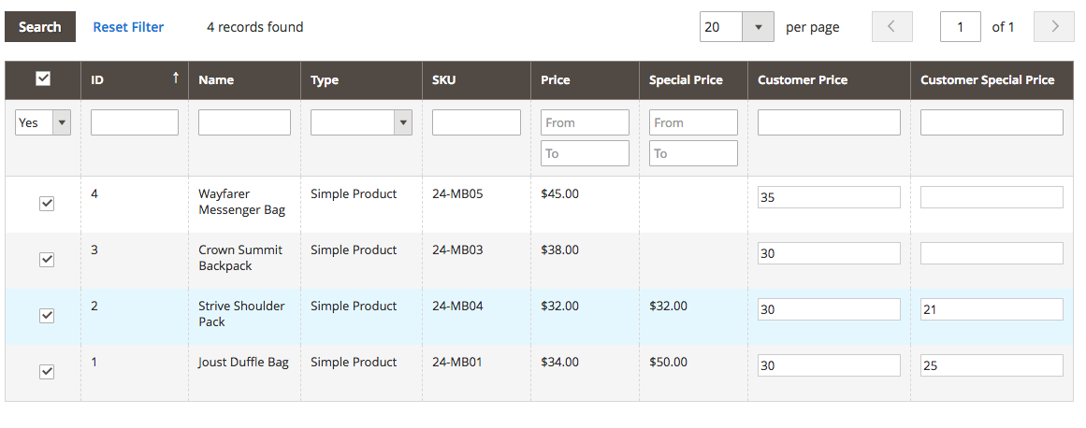Edit customer price for Strive Shoulder Pack
This screenshot has width=1086, height=428.
click(829, 309)
